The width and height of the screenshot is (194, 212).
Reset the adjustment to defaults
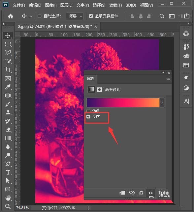pos(141,193)
